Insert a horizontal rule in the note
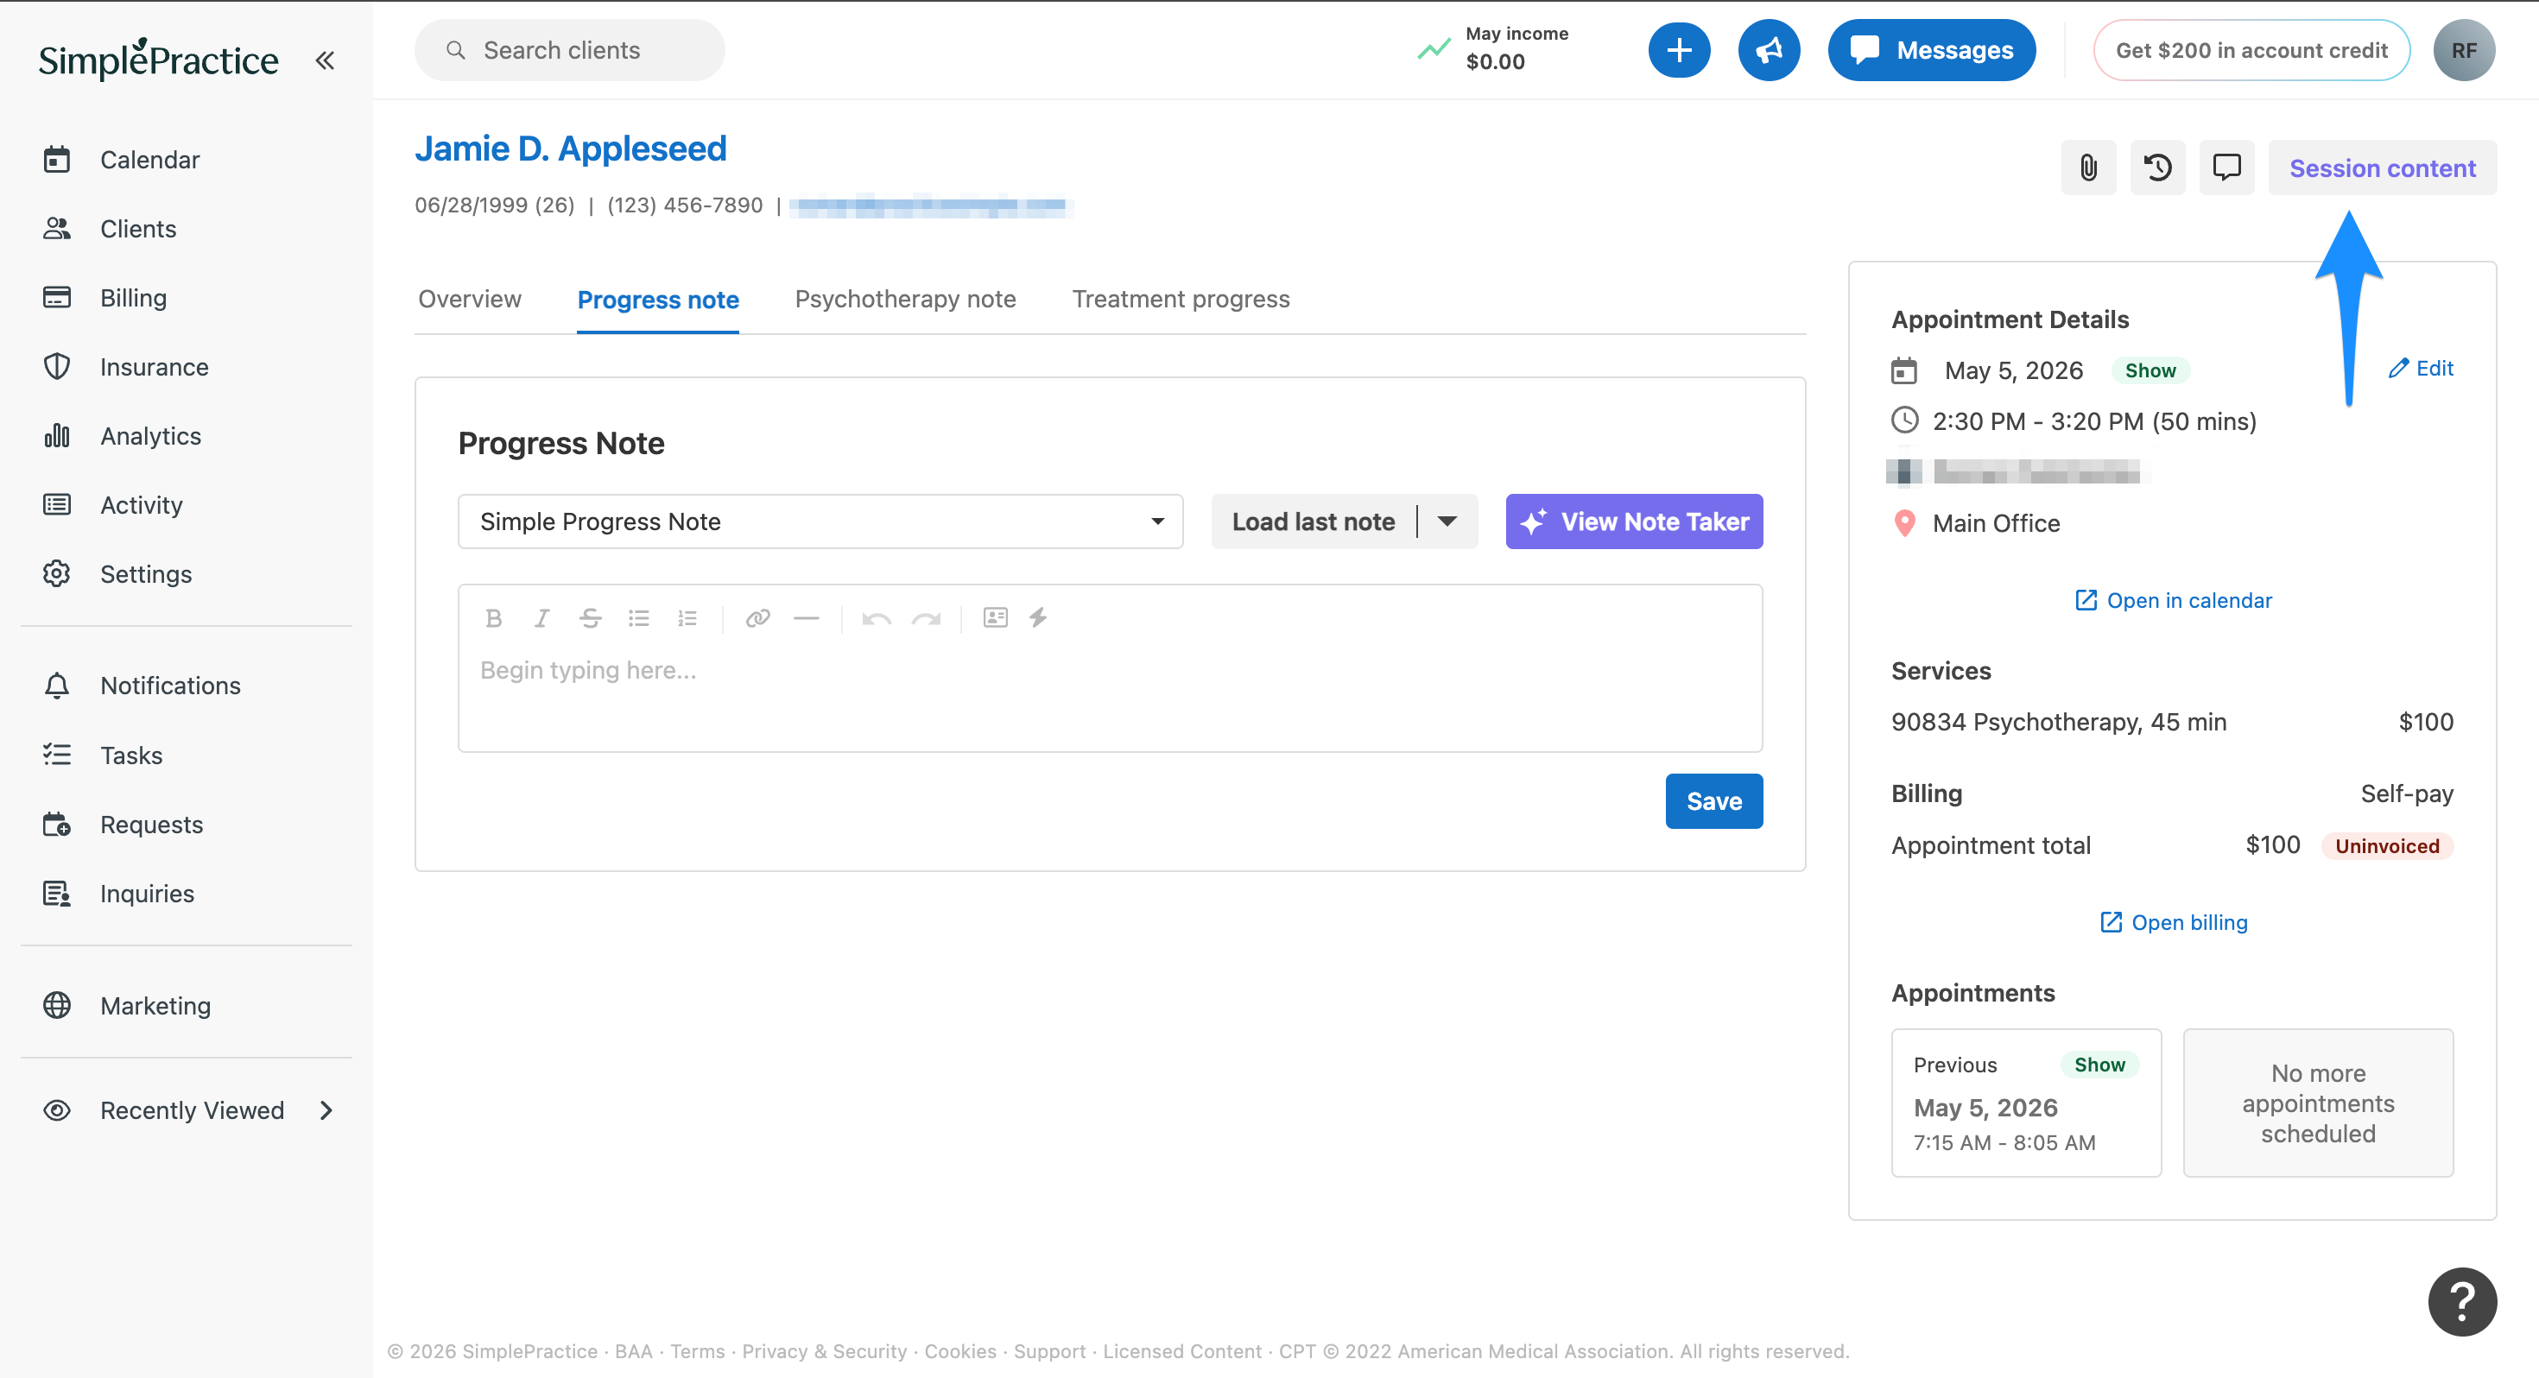 [807, 618]
